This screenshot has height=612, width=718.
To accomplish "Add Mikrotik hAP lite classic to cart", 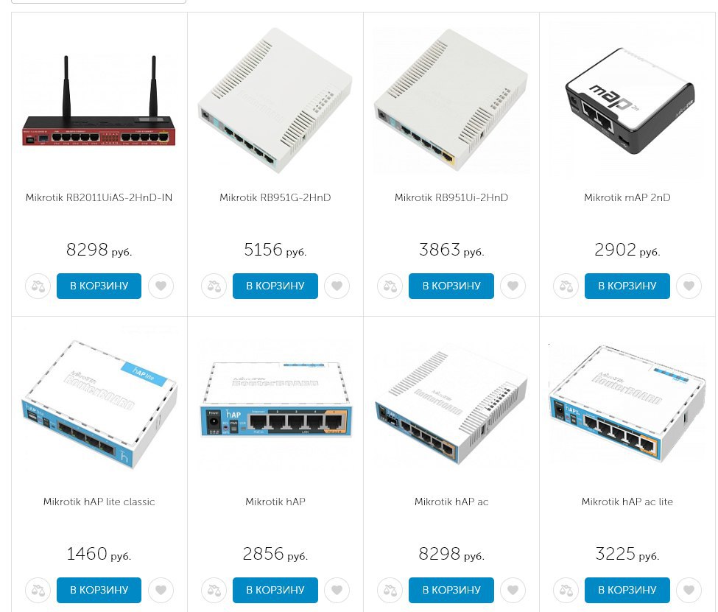I will point(99,591).
